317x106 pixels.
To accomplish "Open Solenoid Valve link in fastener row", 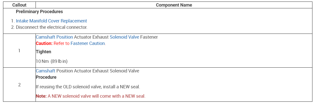I will [x=124, y=37].
